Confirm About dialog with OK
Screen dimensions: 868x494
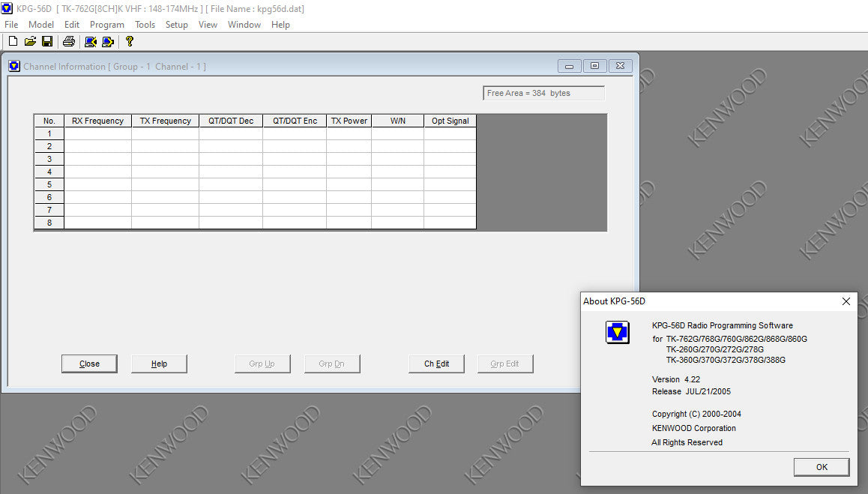(x=822, y=467)
